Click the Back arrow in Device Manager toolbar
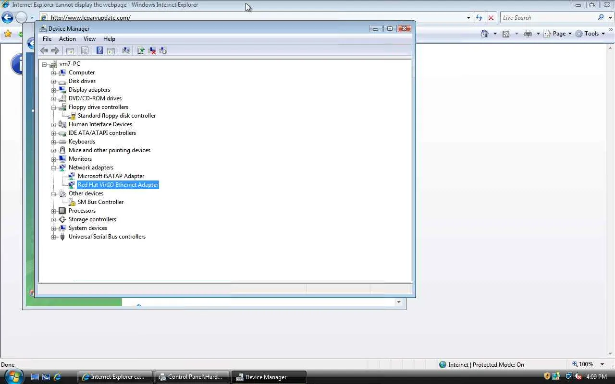Screen dimensions: 615x384 click(44, 50)
